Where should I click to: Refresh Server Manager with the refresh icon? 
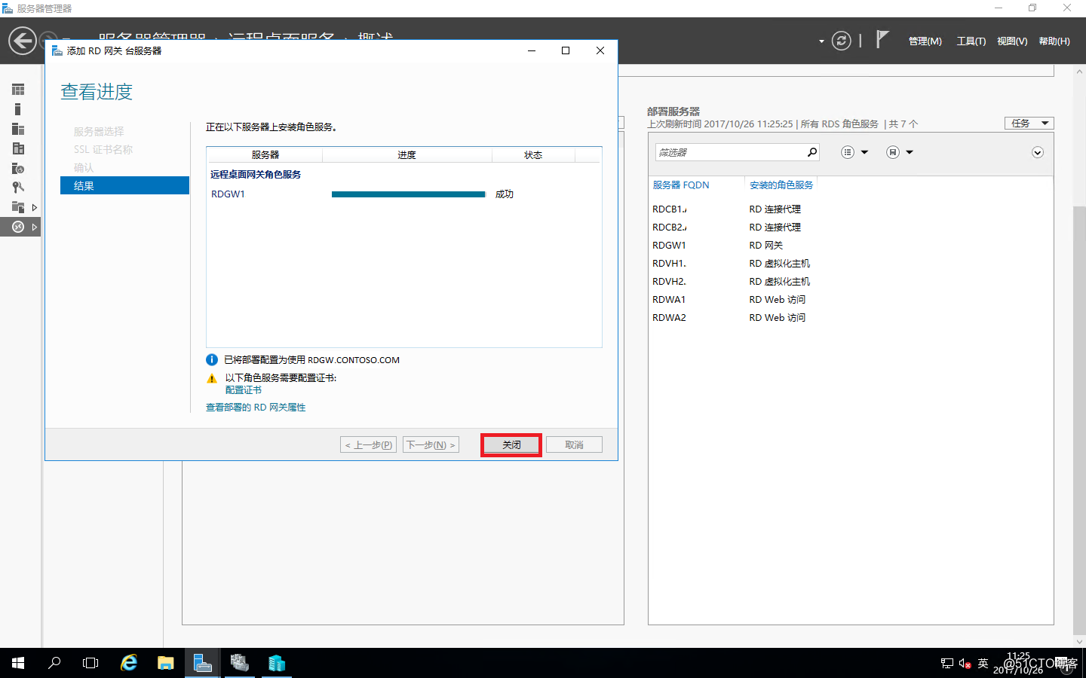pos(842,41)
